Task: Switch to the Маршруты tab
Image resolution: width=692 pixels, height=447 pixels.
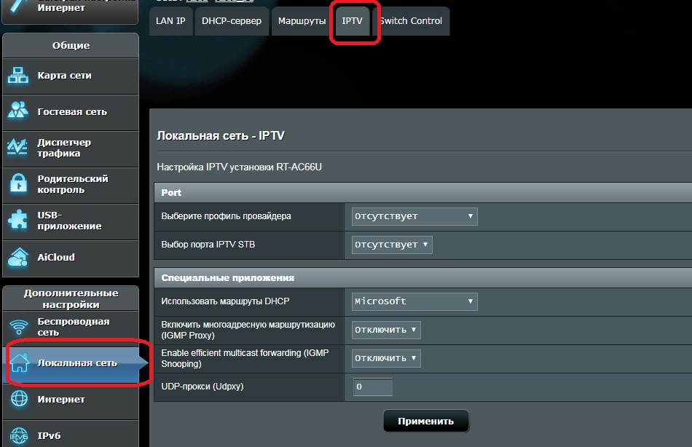Action: 302,20
